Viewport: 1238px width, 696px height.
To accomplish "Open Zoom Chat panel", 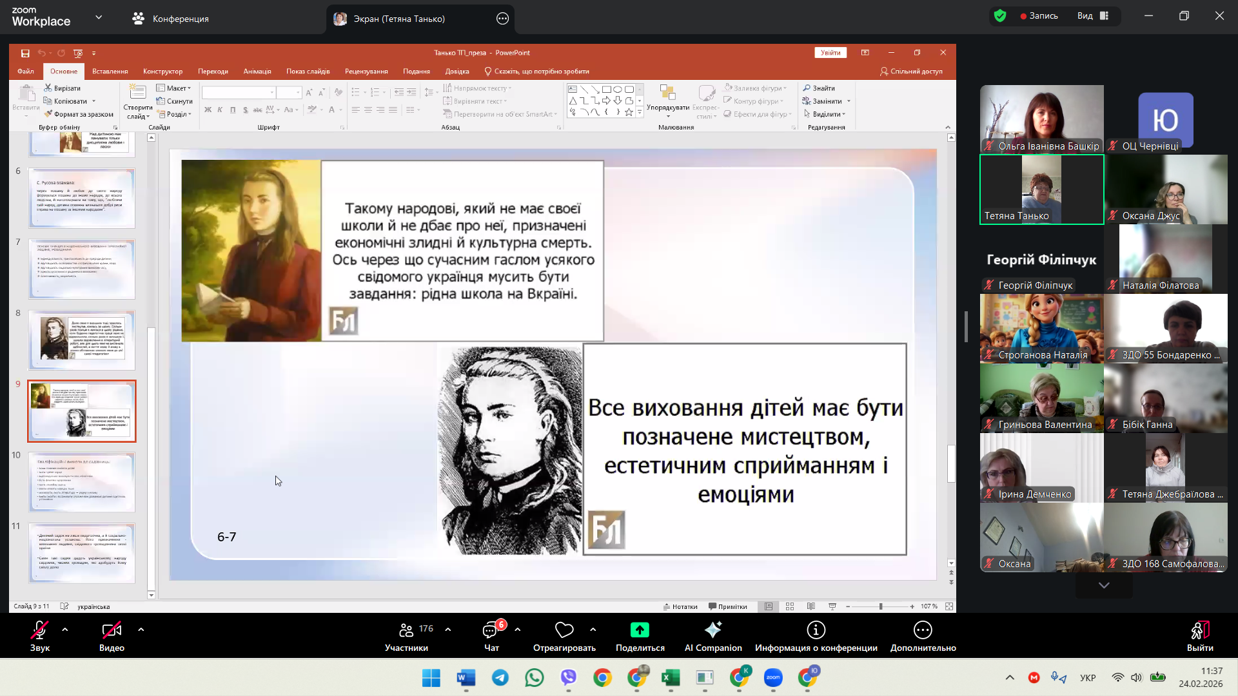I will tap(491, 635).
